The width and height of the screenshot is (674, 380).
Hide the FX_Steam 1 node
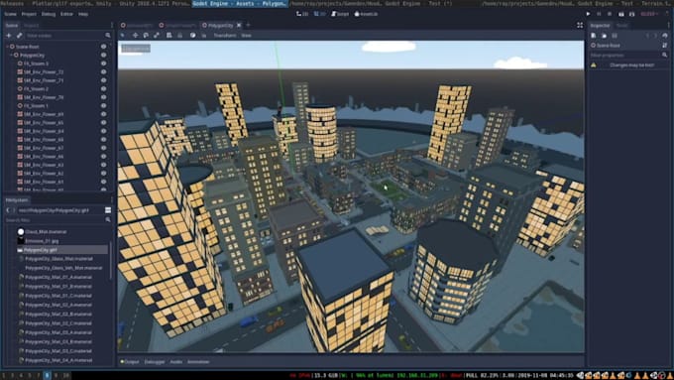[x=103, y=105]
